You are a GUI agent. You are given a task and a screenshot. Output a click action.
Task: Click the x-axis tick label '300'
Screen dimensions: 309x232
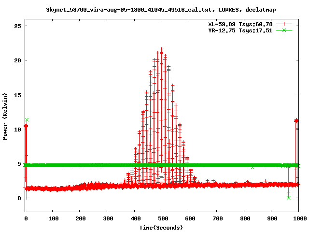[108, 218]
